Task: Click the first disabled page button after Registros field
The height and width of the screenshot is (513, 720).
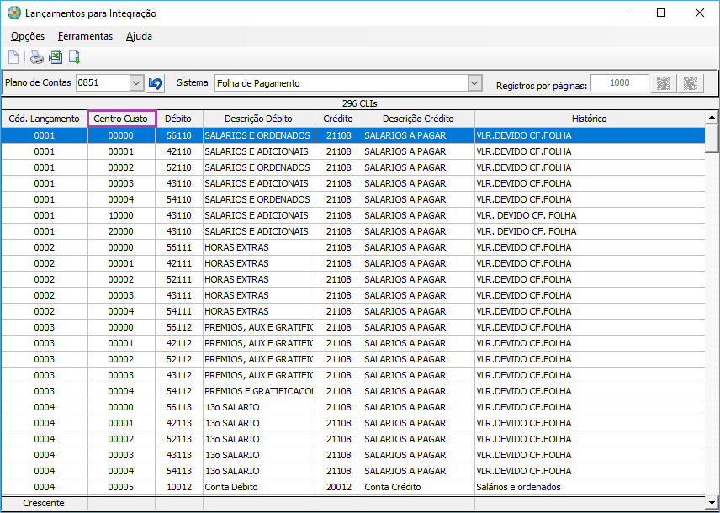Action: coord(664,83)
